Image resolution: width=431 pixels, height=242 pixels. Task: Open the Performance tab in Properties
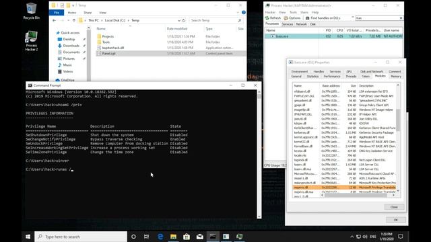pos(332,76)
